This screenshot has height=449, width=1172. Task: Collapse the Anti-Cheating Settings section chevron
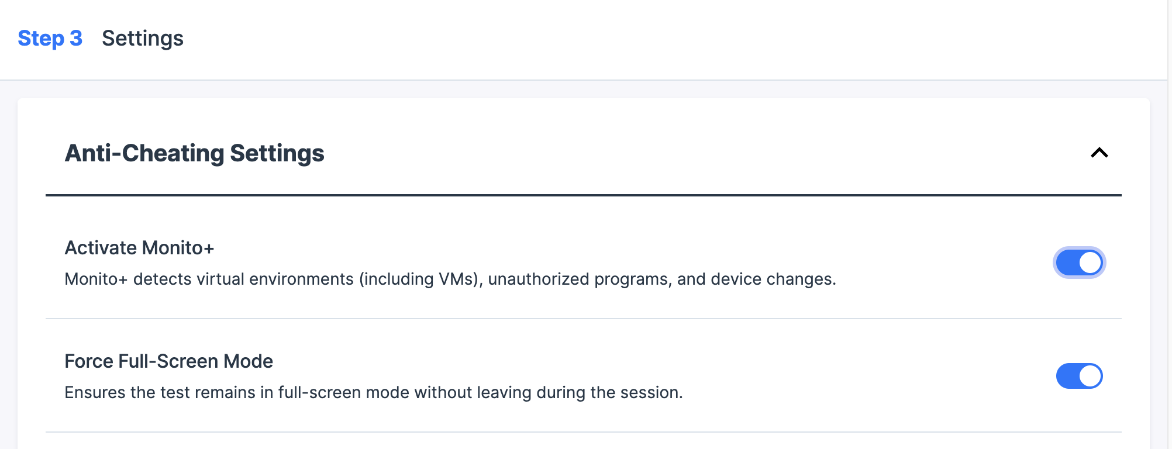pyautogui.click(x=1099, y=153)
